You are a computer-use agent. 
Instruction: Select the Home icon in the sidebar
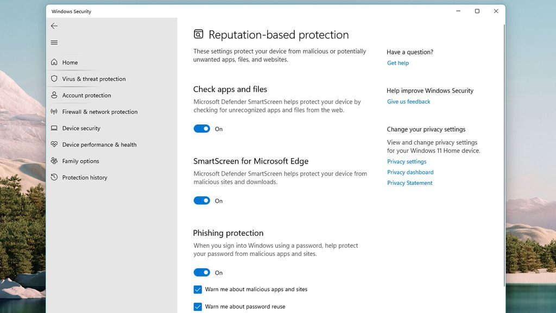click(54, 62)
